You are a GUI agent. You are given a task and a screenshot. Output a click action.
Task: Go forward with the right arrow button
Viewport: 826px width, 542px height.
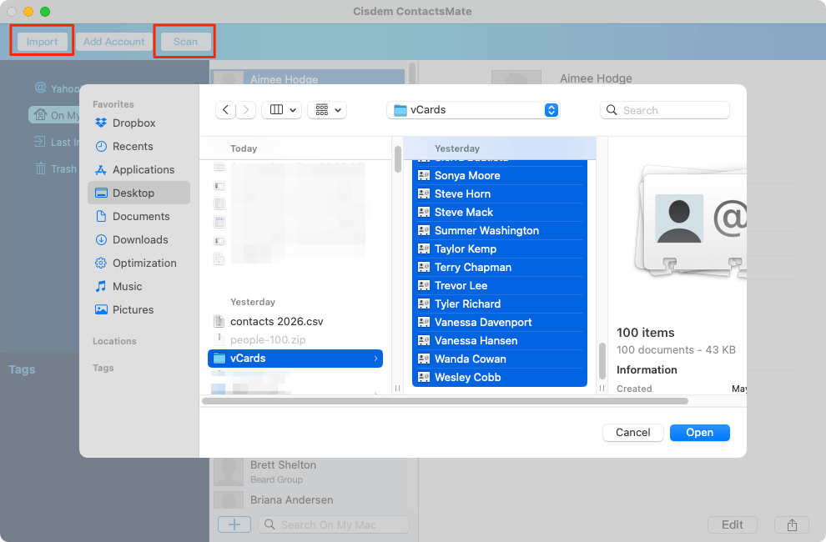[245, 109]
